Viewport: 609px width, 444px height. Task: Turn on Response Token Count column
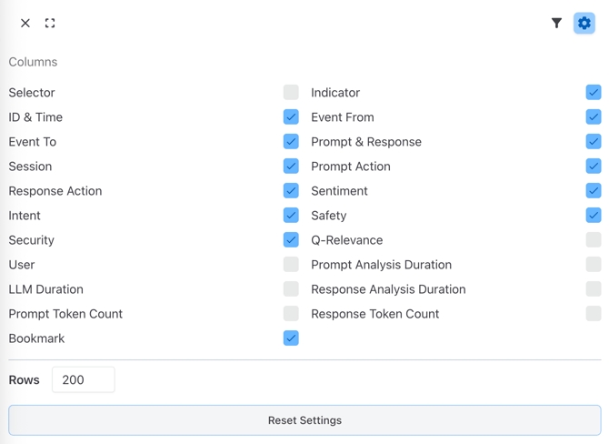click(x=593, y=313)
